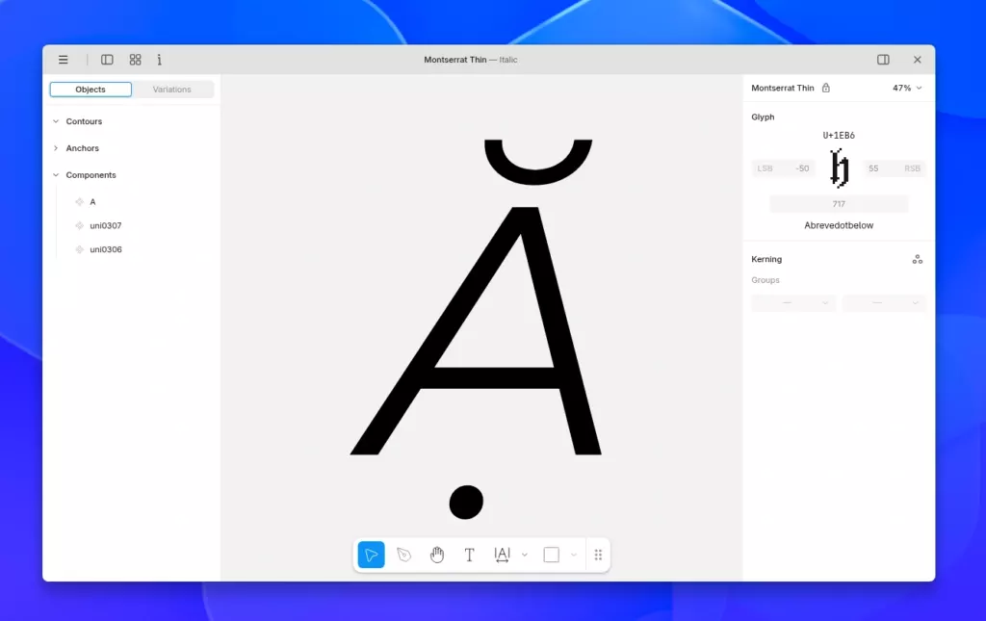
Task: Select the metrics spacing tool
Action: (502, 555)
